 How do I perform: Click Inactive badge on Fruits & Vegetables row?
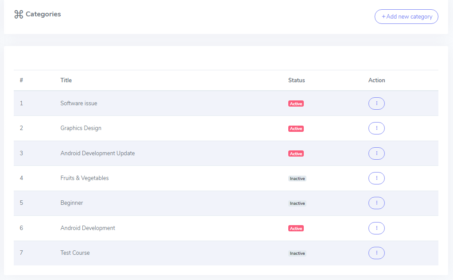point(297,179)
